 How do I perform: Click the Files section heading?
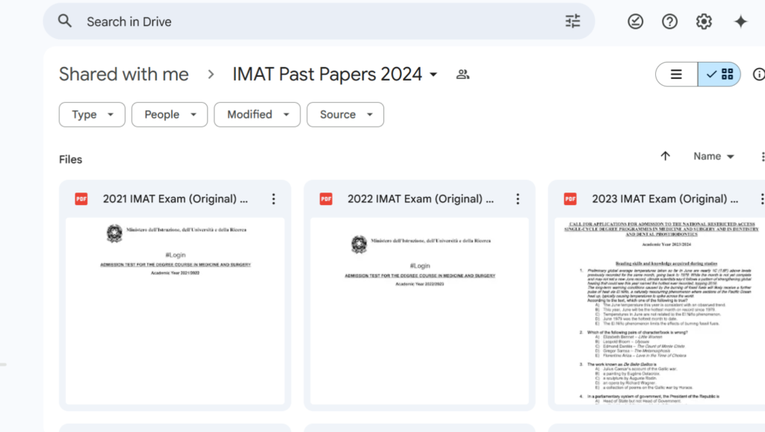pos(71,159)
